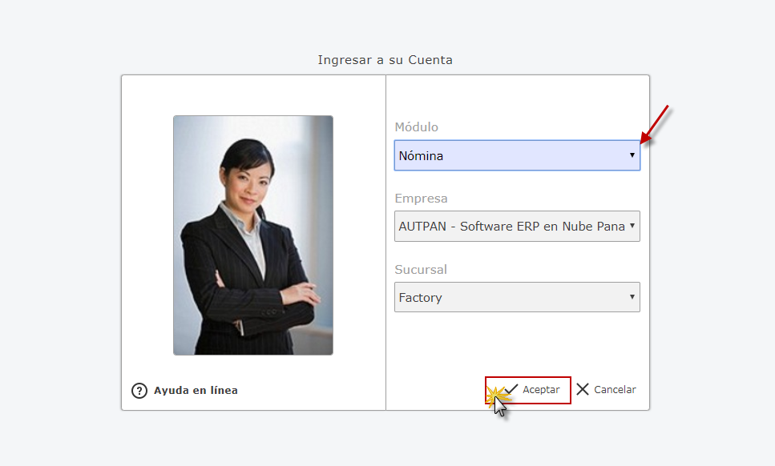
Task: Click the small arrow in the Sucursal field
Action: tap(632, 297)
